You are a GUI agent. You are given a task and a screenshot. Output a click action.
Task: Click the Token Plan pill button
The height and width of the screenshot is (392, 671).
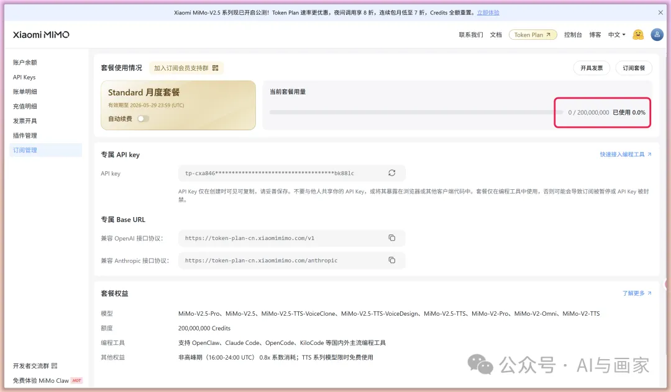click(x=533, y=35)
